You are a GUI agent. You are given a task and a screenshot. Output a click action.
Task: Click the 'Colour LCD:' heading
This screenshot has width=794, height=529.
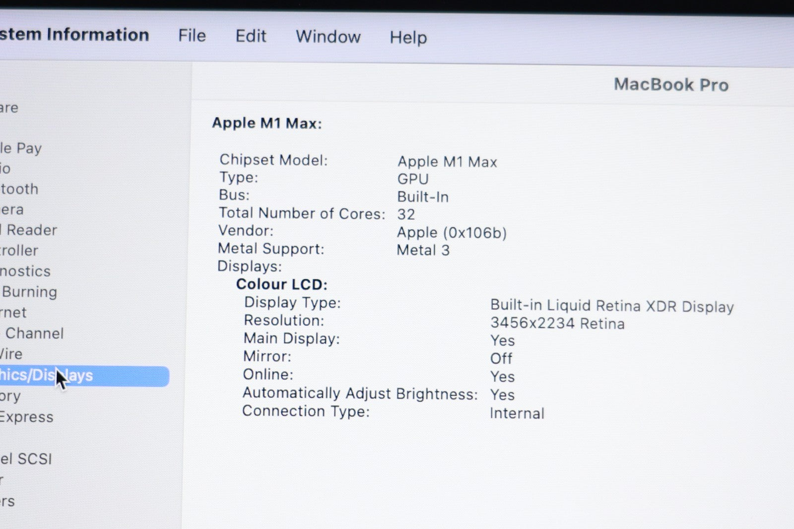(x=281, y=284)
